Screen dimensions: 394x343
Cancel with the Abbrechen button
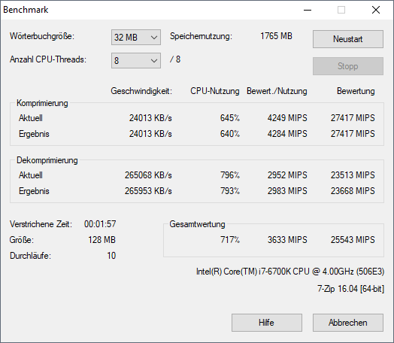pyautogui.click(x=348, y=323)
